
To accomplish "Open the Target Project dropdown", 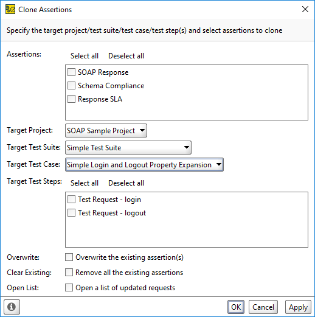I will tap(106, 131).
